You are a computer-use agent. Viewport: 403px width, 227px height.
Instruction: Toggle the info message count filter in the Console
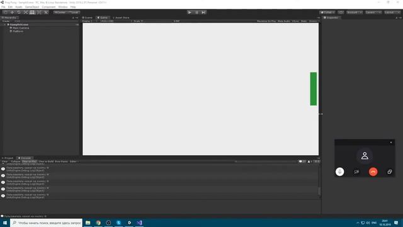302,161
